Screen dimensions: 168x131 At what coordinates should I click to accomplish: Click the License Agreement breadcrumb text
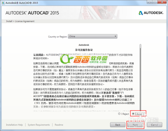coord(25,21)
